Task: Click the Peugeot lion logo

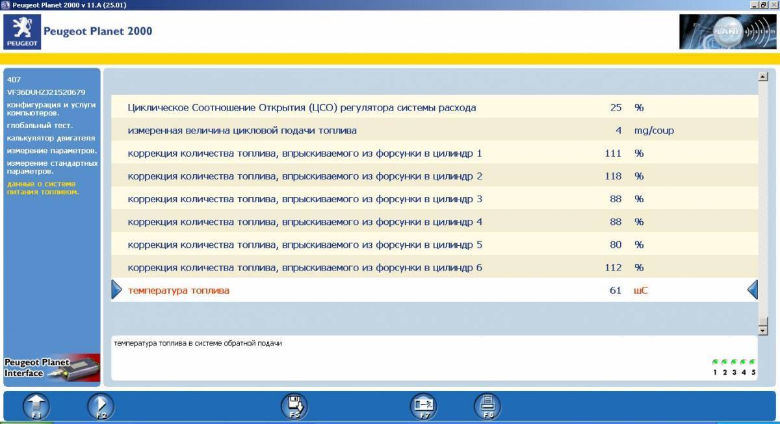Action: (22, 32)
